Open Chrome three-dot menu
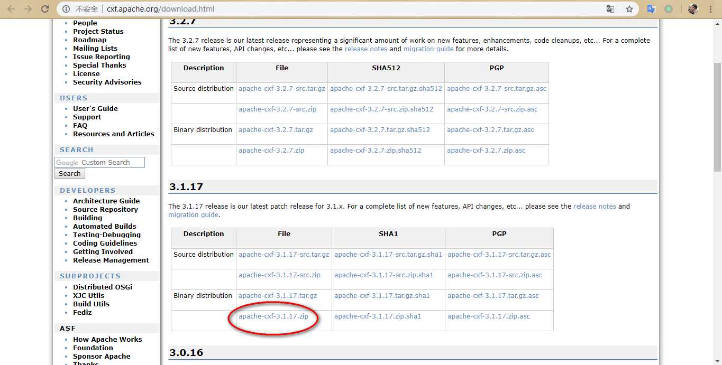This screenshot has height=365, width=722. [x=710, y=9]
